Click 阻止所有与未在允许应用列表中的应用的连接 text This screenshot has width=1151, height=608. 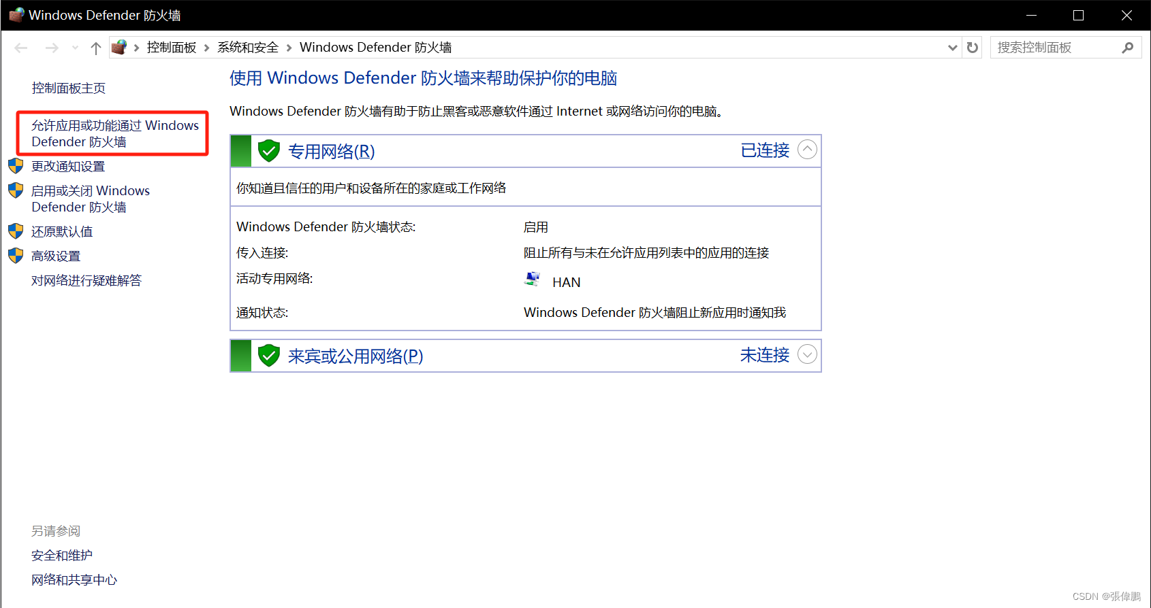click(x=646, y=253)
